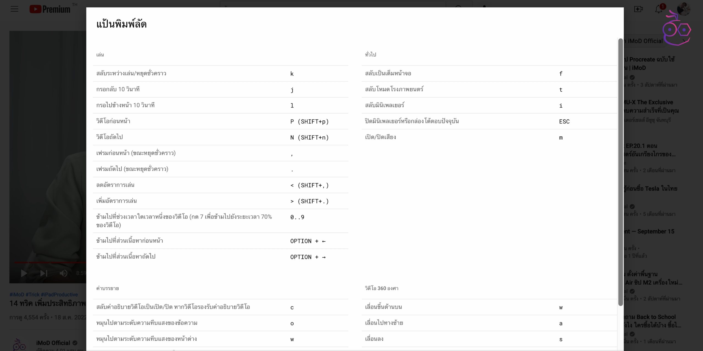Open the create video icon
The height and width of the screenshot is (351, 703).
(638, 9)
